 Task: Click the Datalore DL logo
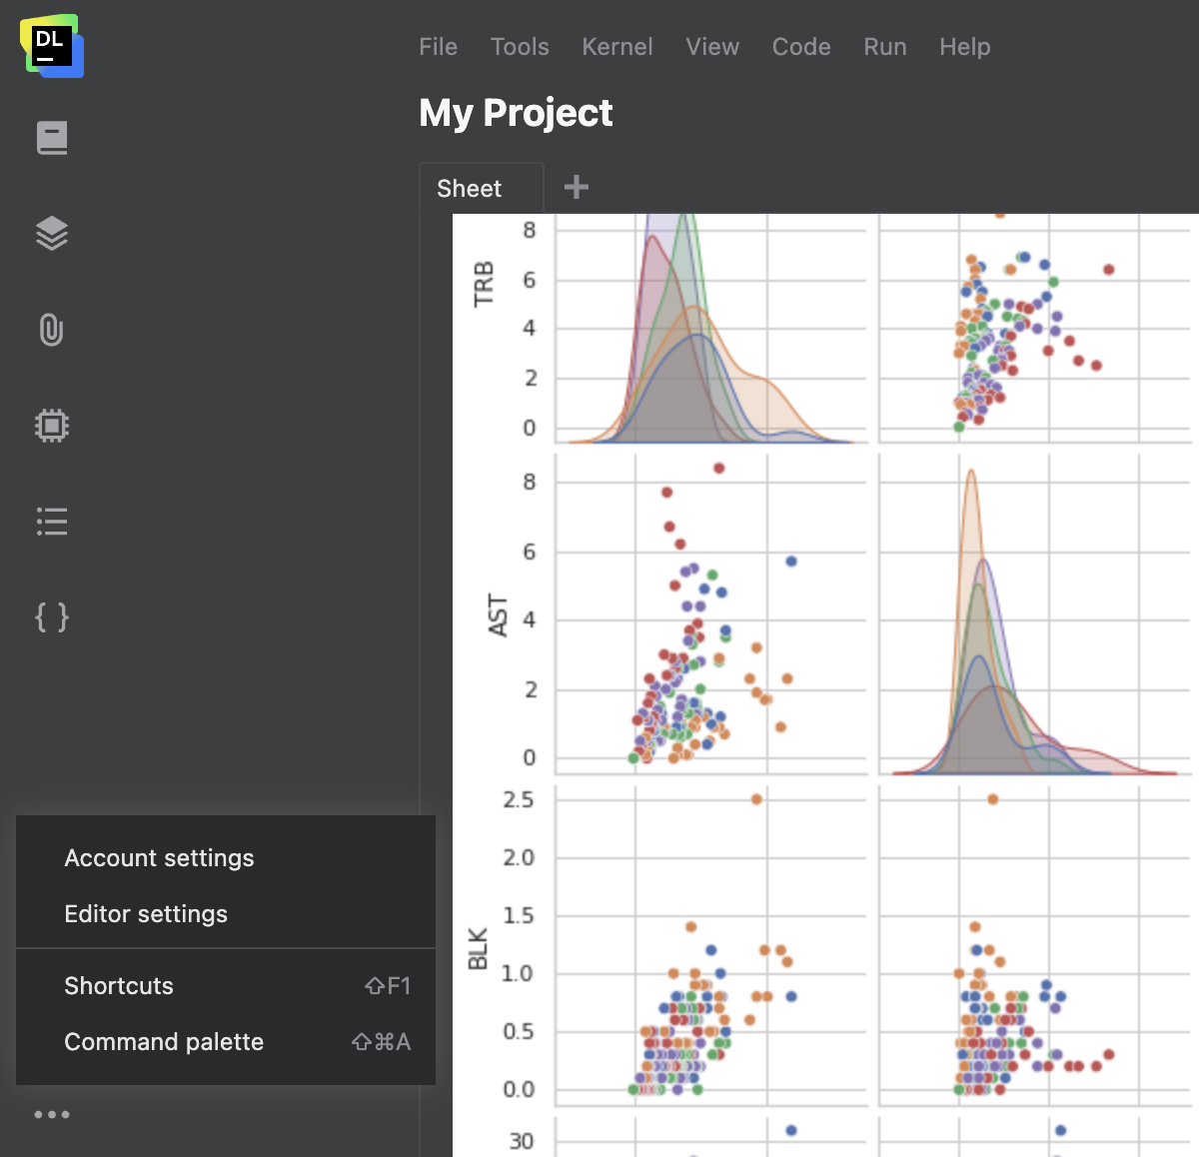[52, 45]
